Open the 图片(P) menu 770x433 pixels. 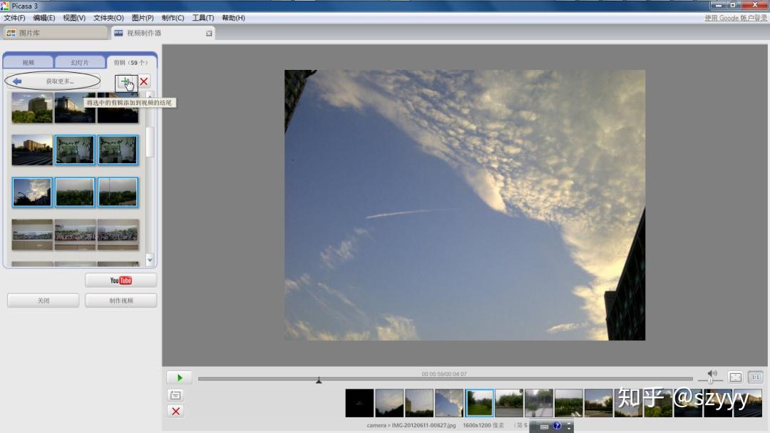click(x=143, y=18)
